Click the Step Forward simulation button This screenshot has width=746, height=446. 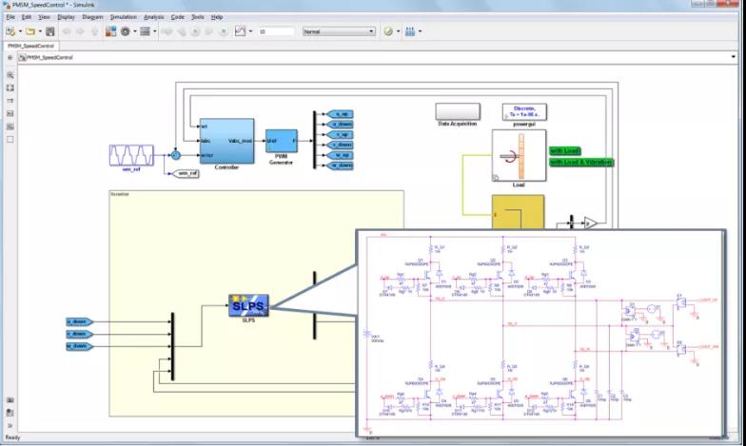pyautogui.click(x=209, y=32)
